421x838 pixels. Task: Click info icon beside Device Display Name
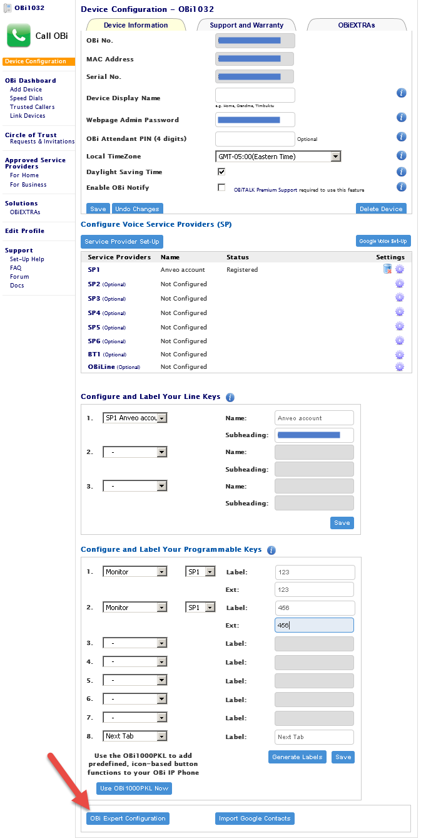click(402, 93)
